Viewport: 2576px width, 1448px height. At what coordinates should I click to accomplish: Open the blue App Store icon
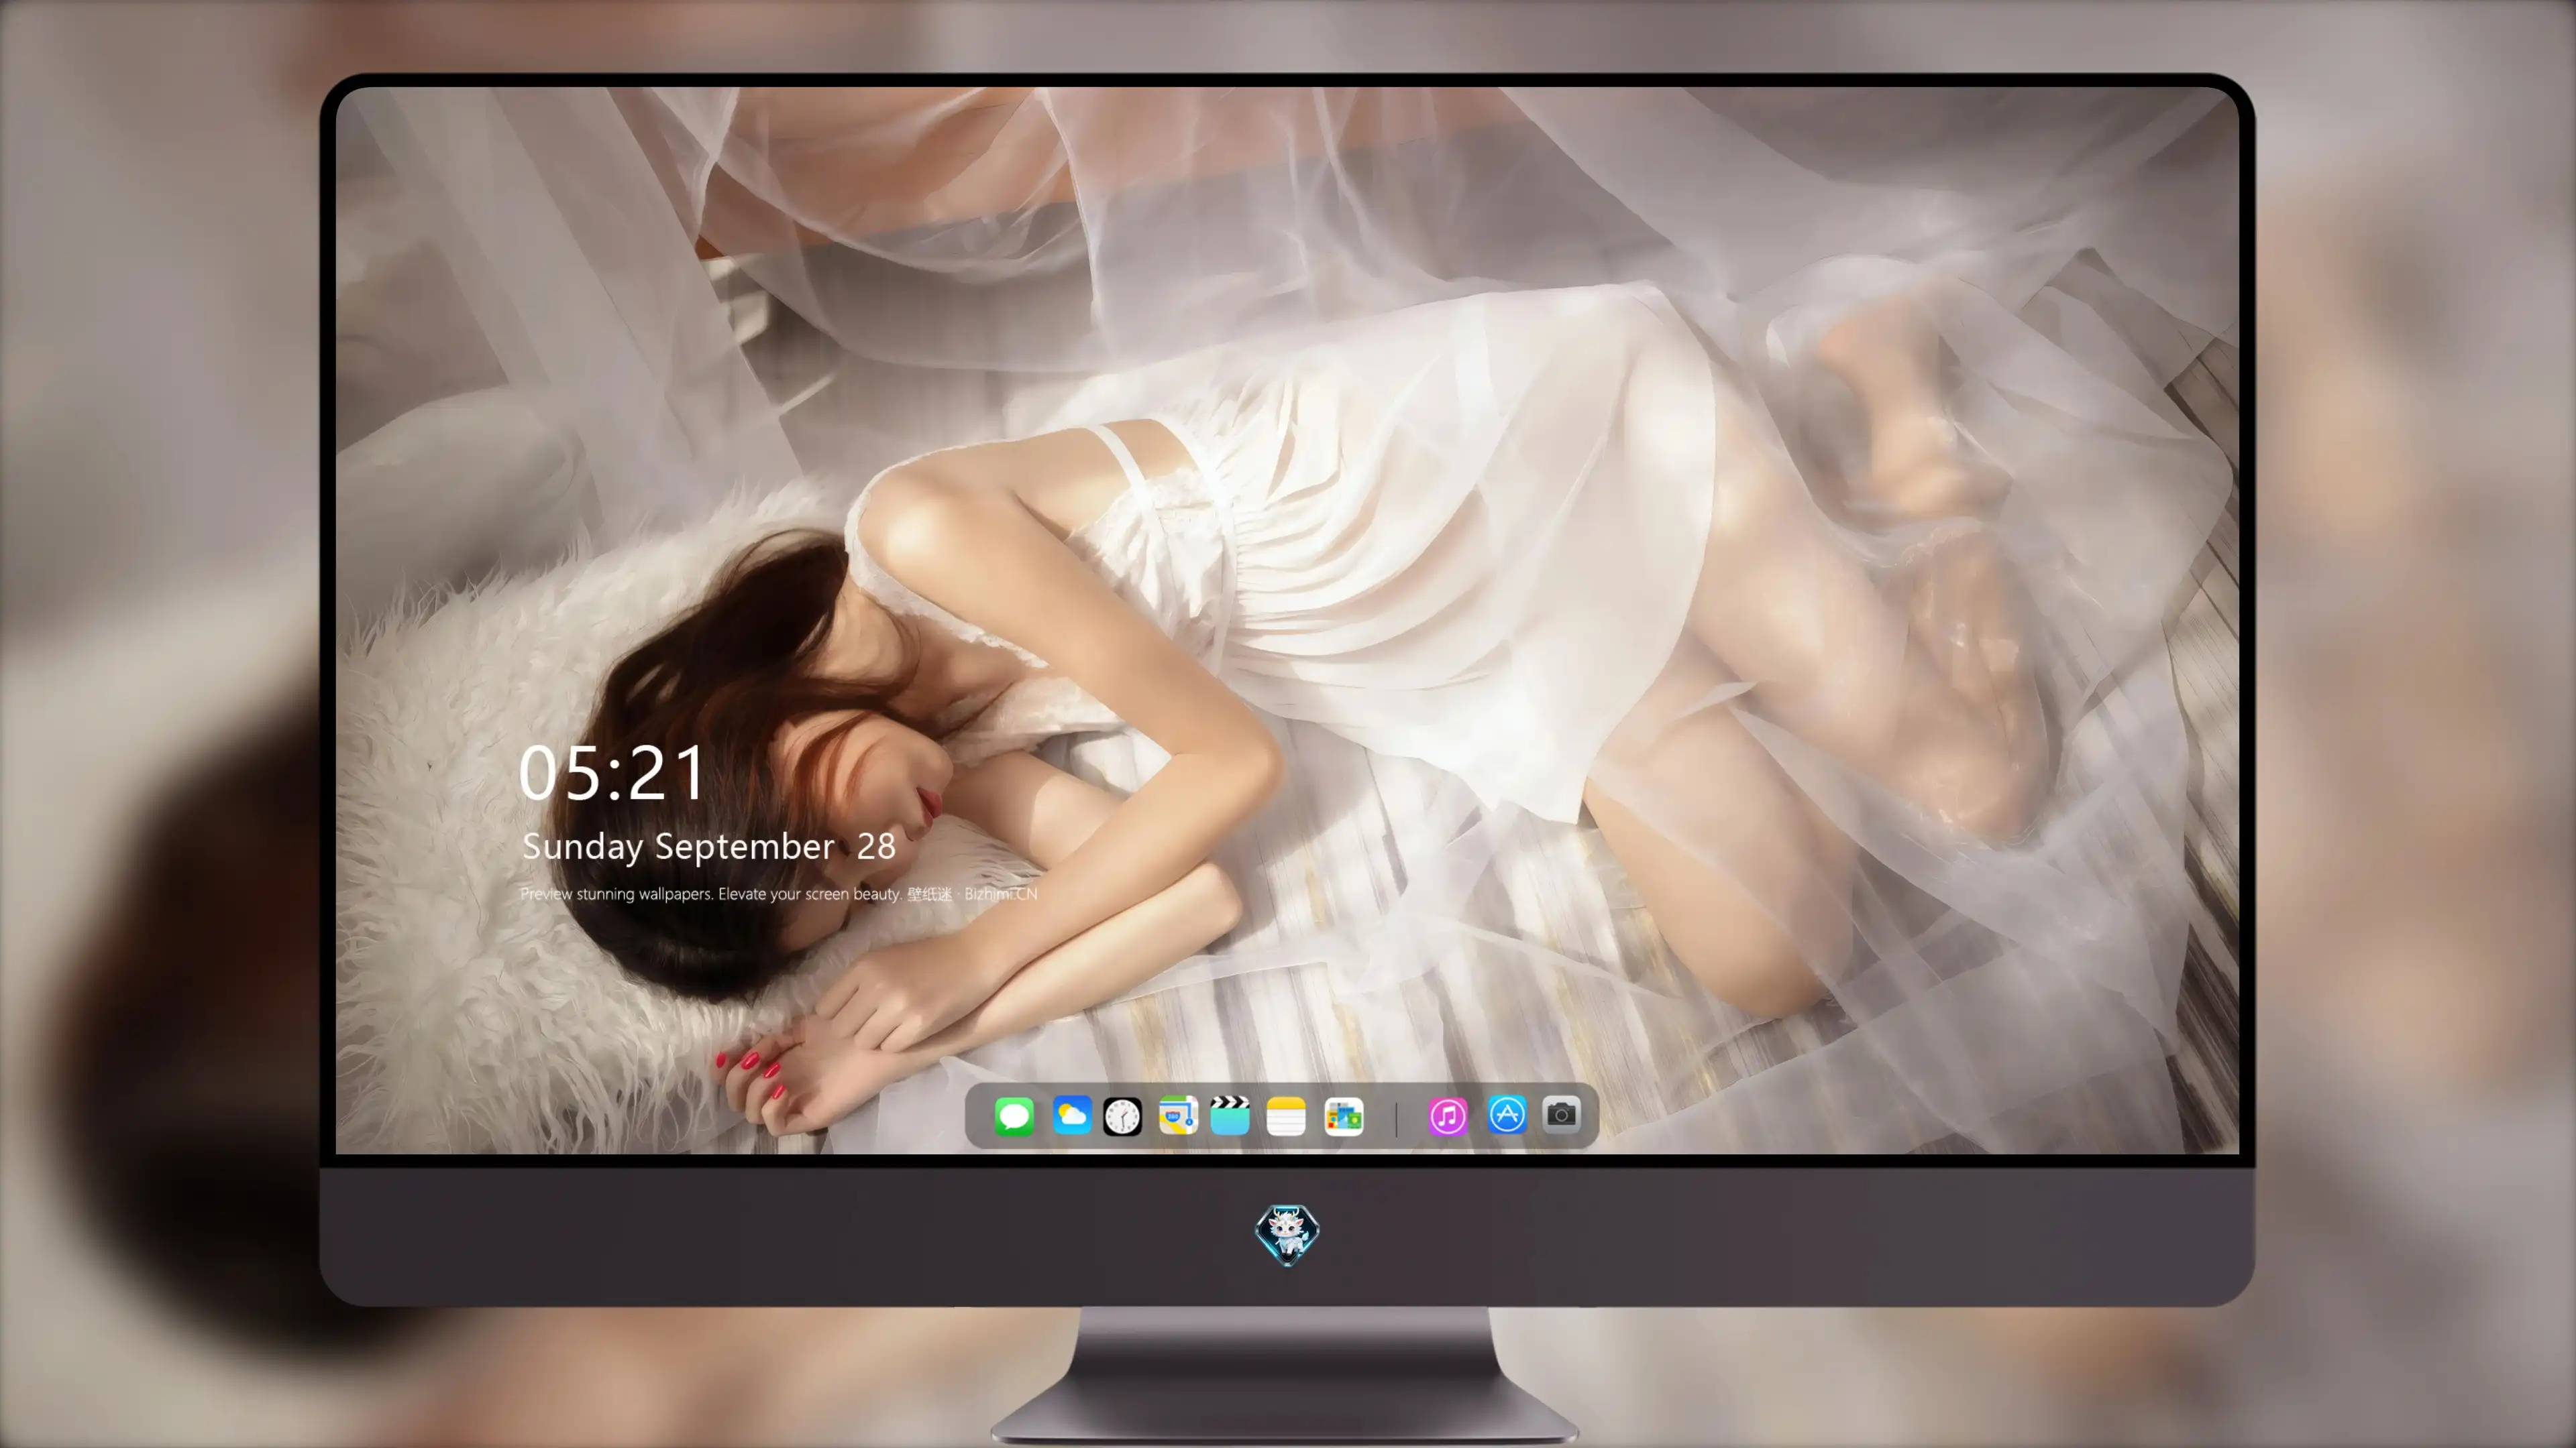[1507, 1114]
